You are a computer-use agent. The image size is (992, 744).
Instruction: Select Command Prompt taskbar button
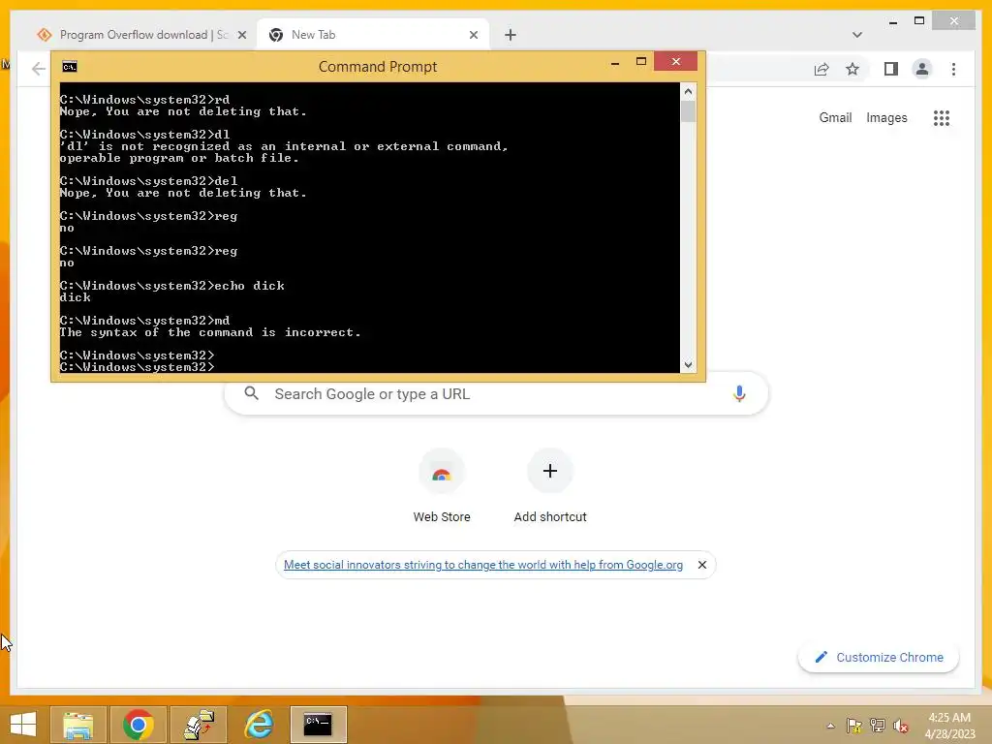(x=318, y=725)
